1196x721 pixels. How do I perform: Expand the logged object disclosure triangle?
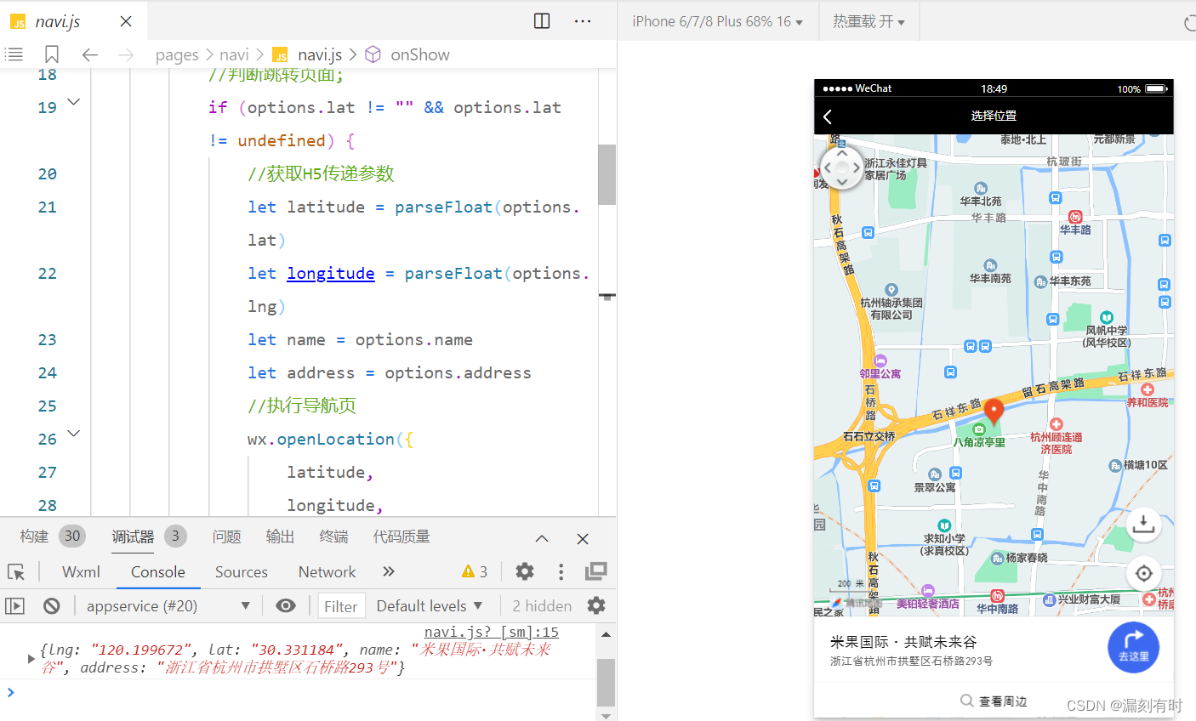tap(31, 659)
